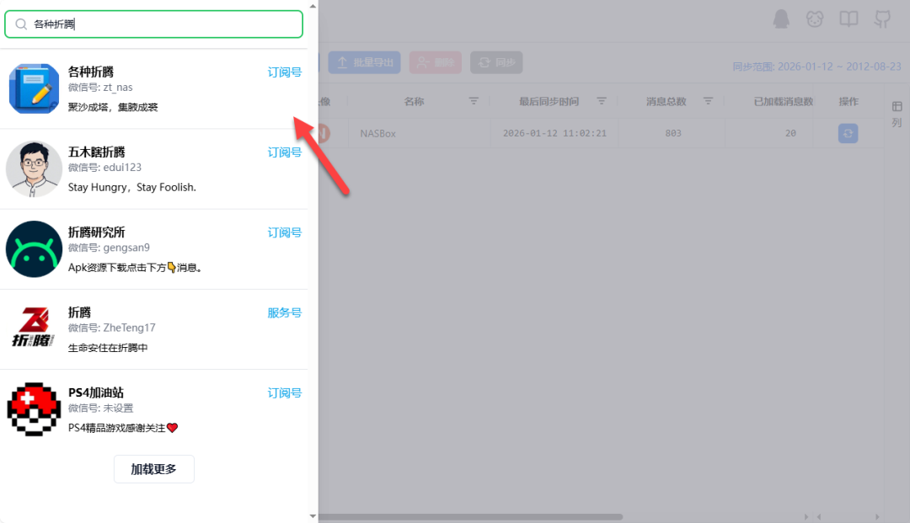Open the filter on the 名称 column
The width and height of the screenshot is (910, 523).
[474, 101]
